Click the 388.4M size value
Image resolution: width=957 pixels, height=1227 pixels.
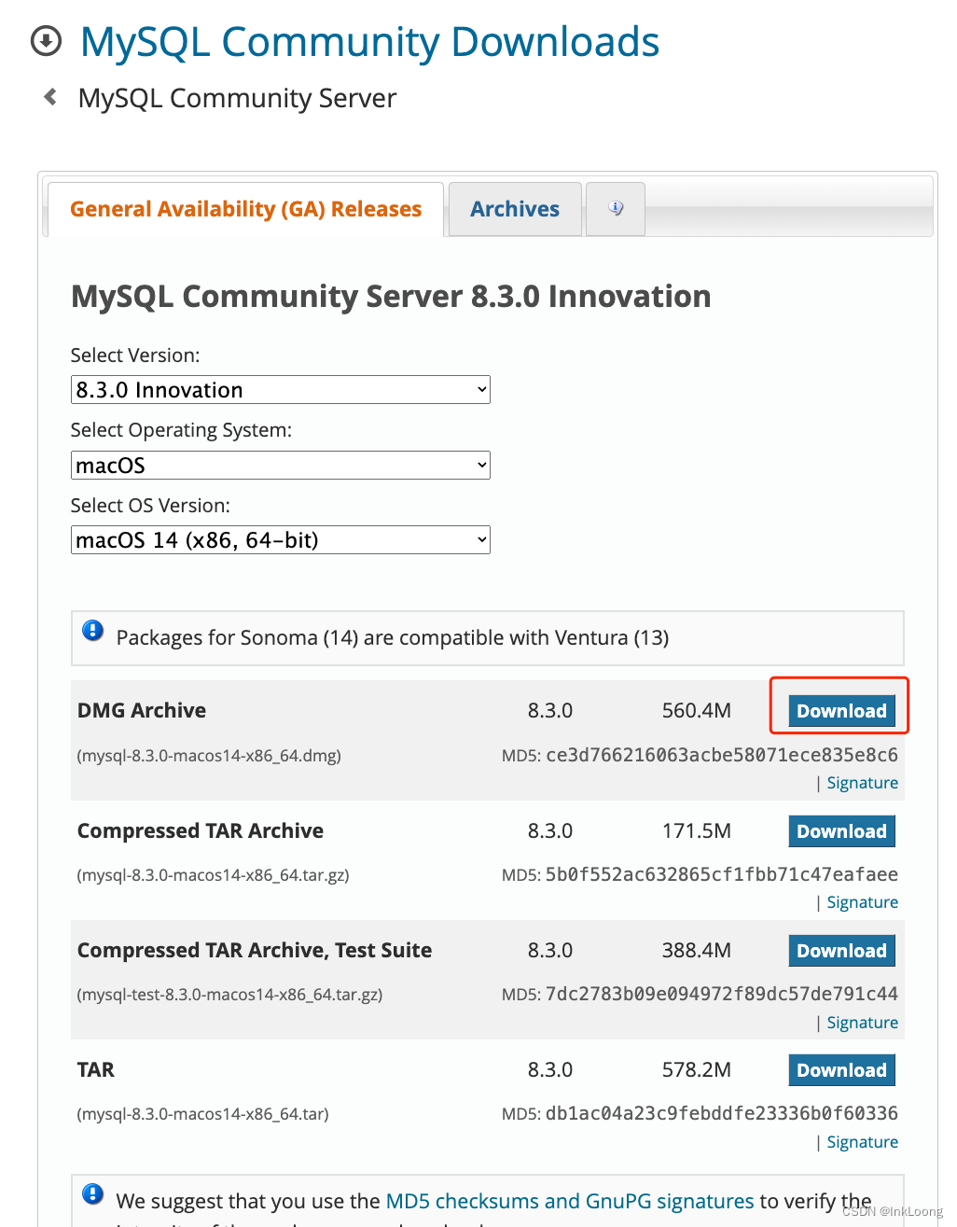point(697,951)
